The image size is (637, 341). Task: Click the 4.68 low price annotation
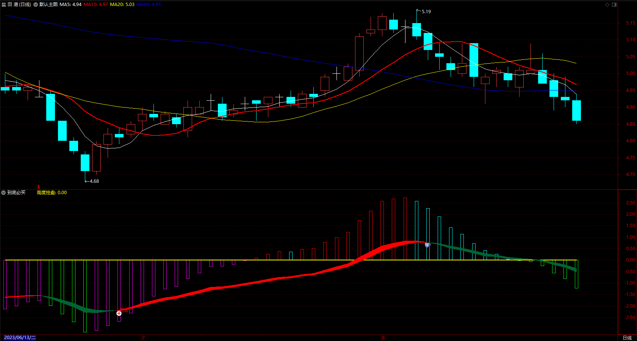click(x=94, y=181)
